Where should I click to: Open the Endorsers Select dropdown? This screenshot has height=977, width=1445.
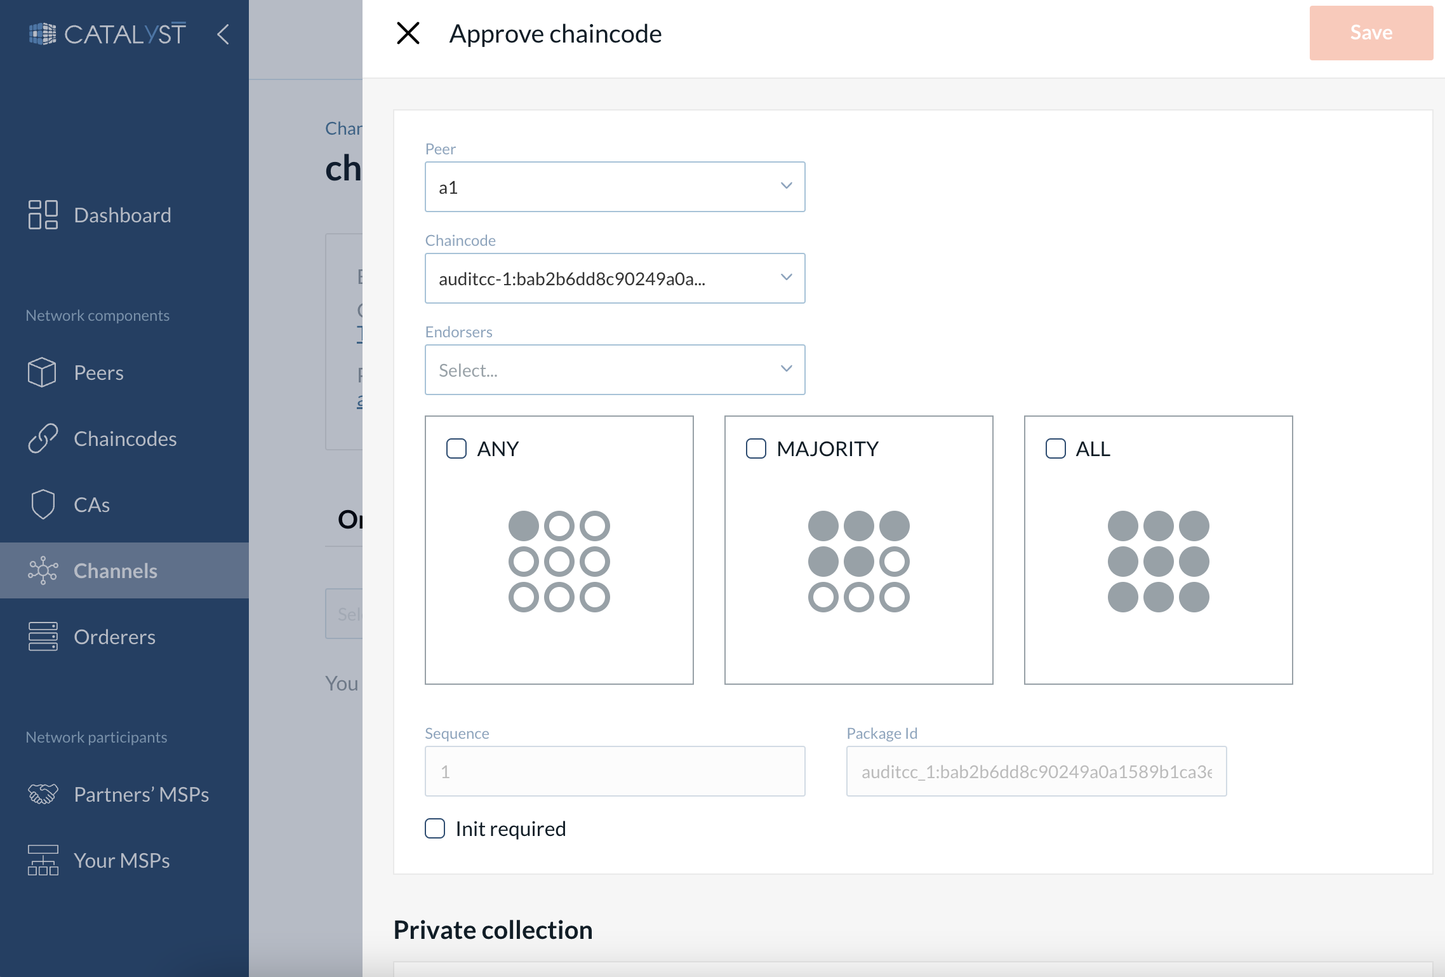[x=614, y=370]
